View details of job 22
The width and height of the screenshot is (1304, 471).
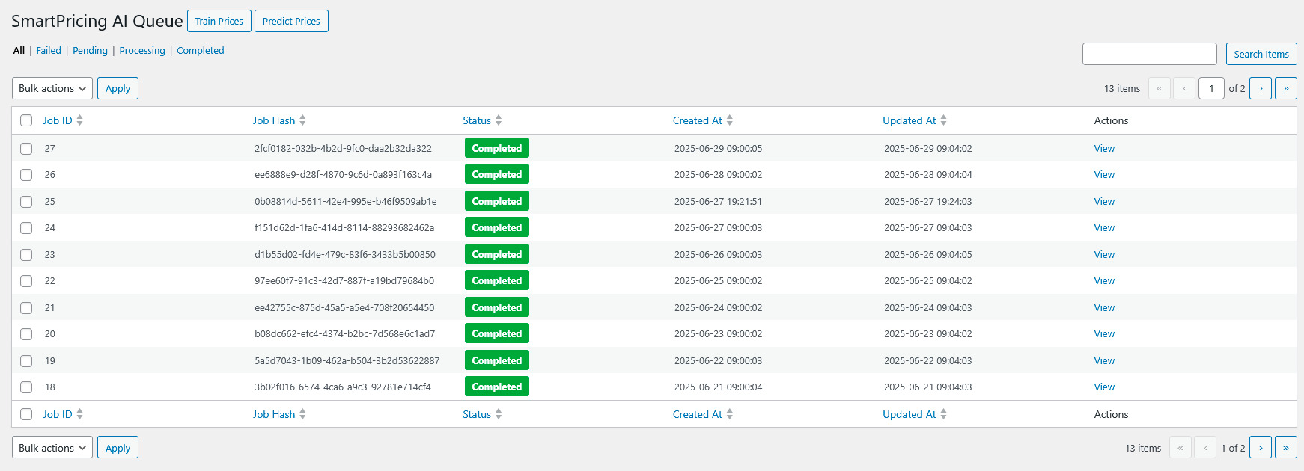pyautogui.click(x=1104, y=280)
